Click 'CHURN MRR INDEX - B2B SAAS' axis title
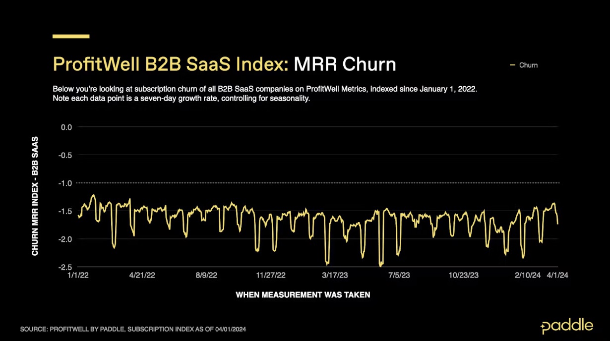 click(35, 197)
